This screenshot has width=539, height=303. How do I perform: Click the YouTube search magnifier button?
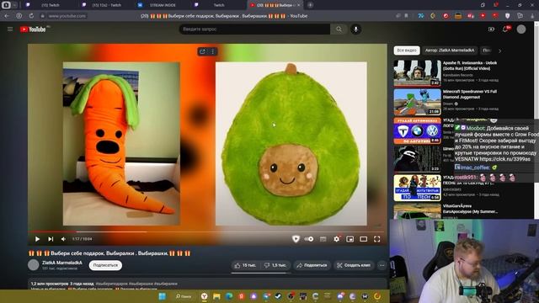[x=339, y=29]
